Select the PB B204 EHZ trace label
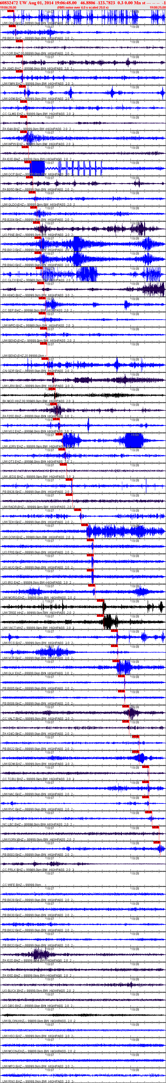This screenshot has width=166, height=1083. coord(38,220)
